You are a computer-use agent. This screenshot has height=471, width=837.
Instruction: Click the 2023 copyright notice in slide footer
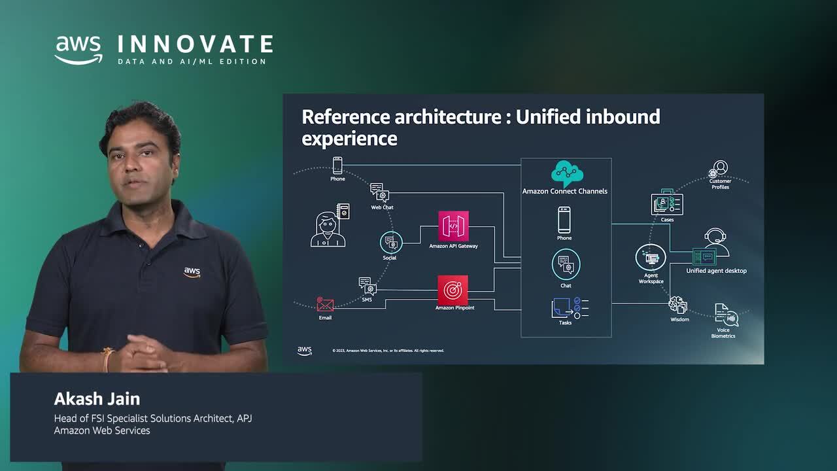coord(388,351)
